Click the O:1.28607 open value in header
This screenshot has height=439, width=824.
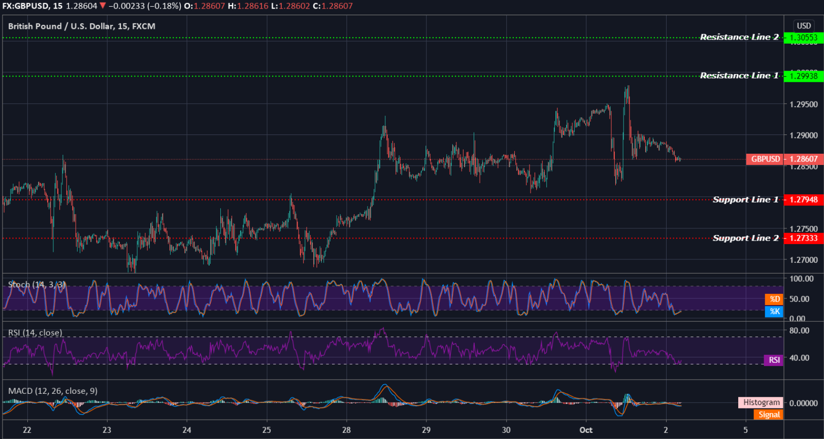pos(204,6)
